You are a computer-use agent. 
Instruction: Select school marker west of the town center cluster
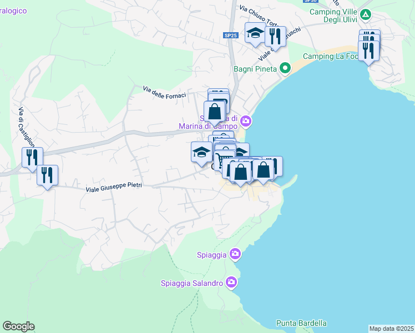(x=202, y=154)
